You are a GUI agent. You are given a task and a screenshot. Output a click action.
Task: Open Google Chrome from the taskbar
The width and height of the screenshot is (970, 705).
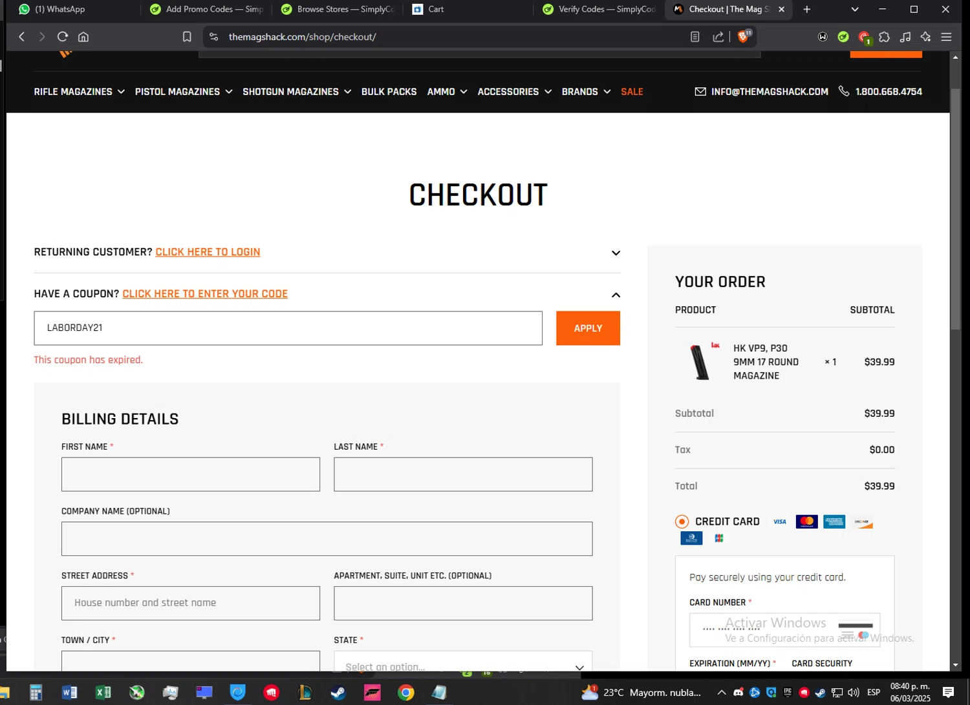click(x=405, y=693)
